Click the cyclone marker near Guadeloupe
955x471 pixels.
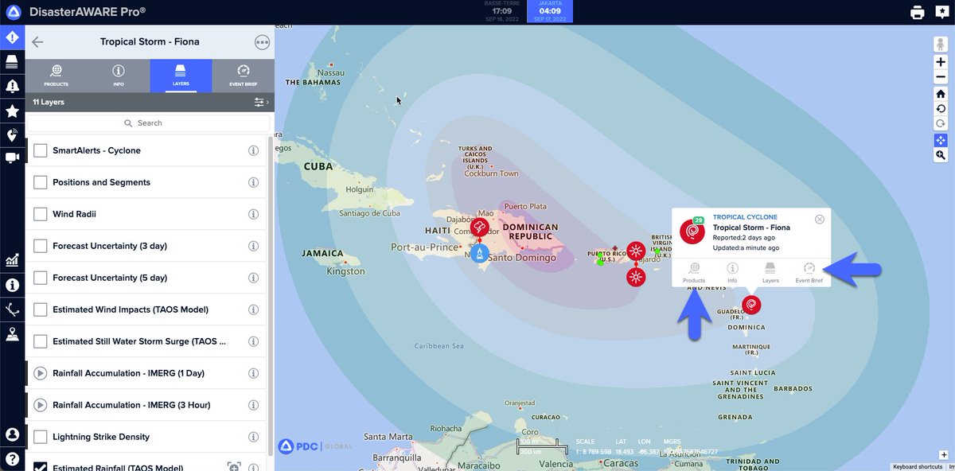[751, 305]
